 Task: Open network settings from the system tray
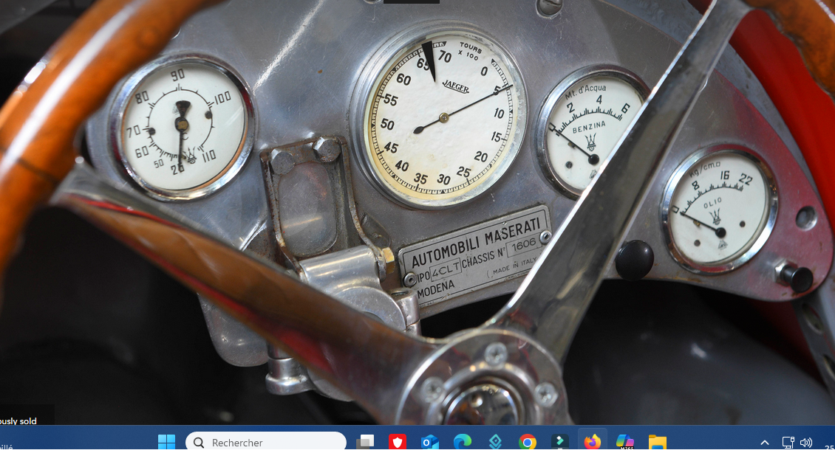[788, 443]
